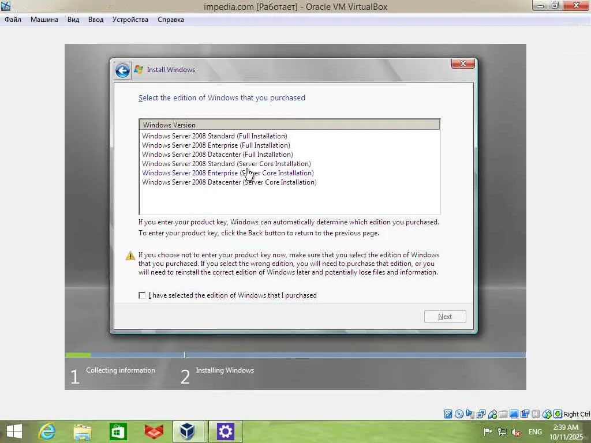Open the Справка menu

pyautogui.click(x=171, y=20)
